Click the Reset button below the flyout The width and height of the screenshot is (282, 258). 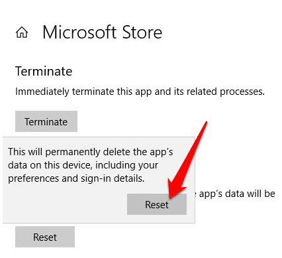click(x=45, y=237)
